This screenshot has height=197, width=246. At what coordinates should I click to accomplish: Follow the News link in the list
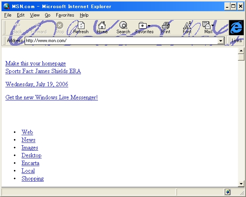[29, 140]
